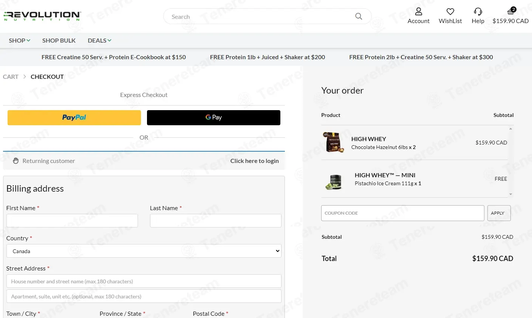The width and height of the screenshot is (532, 318).
Task: Click the $159.90 CAD cart total link
Action: tap(510, 21)
